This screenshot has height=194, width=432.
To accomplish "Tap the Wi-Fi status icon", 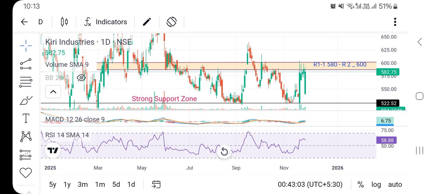I will coord(350,6).
